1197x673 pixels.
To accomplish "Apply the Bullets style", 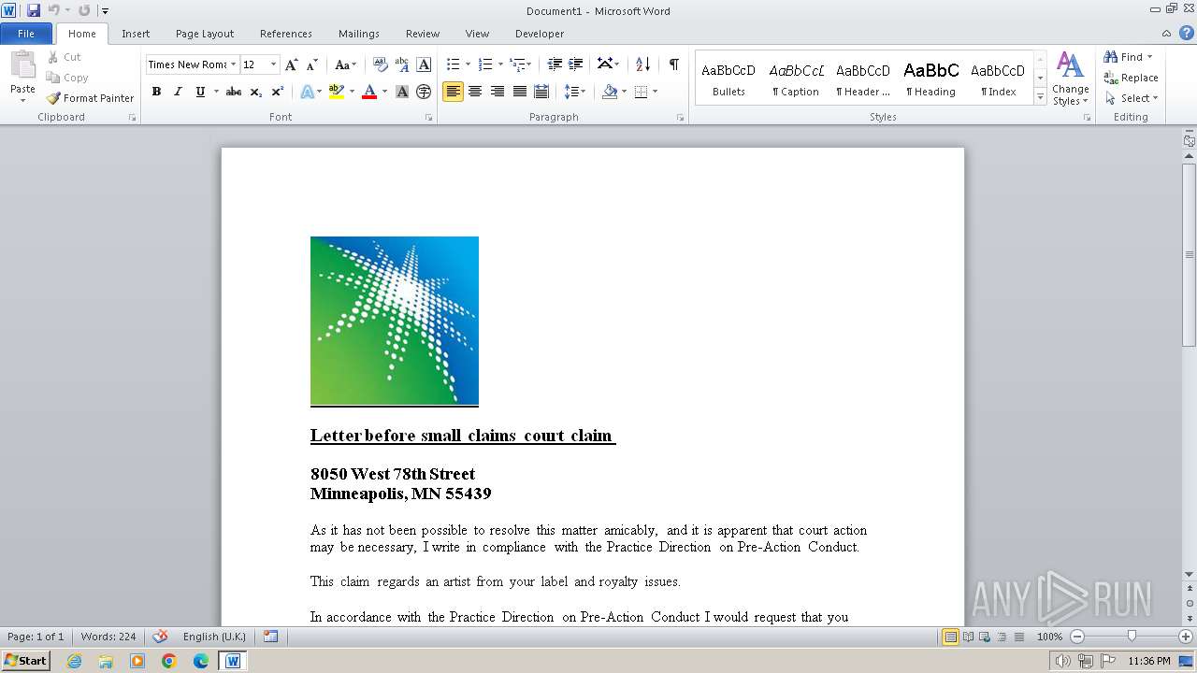I will [728, 79].
